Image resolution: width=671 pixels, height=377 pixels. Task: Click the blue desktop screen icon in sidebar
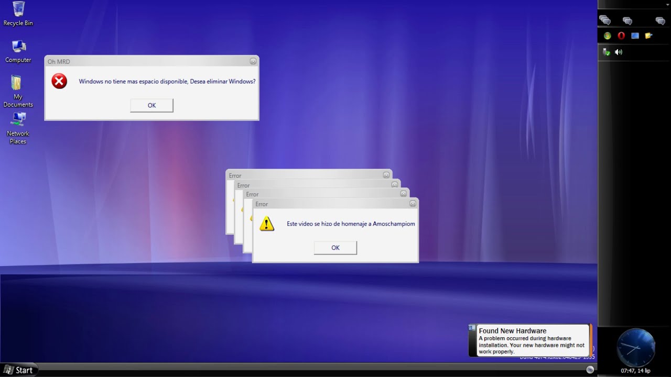point(635,36)
